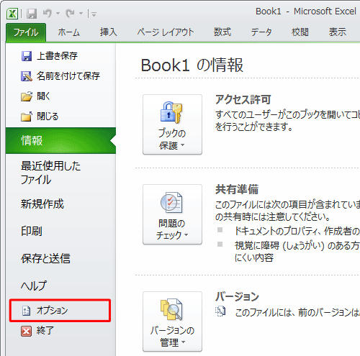
Task: Select 新規作成 in the menu
Action: point(42,204)
